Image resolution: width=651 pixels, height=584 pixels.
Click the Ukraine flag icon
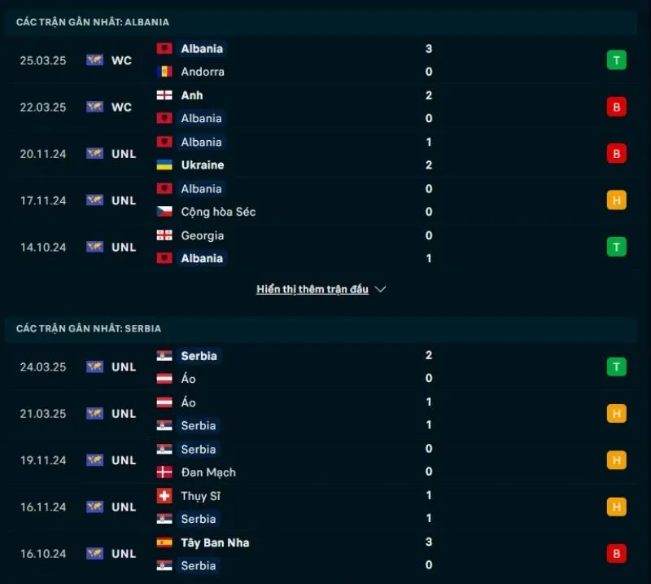pyautogui.click(x=164, y=165)
